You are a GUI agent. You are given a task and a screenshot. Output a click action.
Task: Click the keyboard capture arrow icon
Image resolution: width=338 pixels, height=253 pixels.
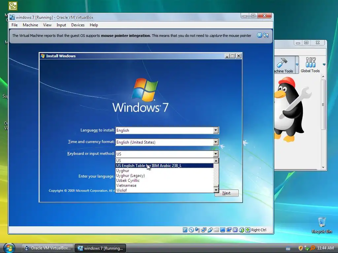click(x=248, y=230)
